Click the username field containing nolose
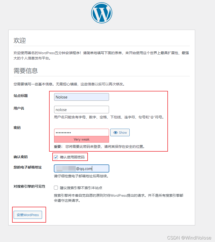The height and width of the screenshot is (242, 215). coord(82,110)
